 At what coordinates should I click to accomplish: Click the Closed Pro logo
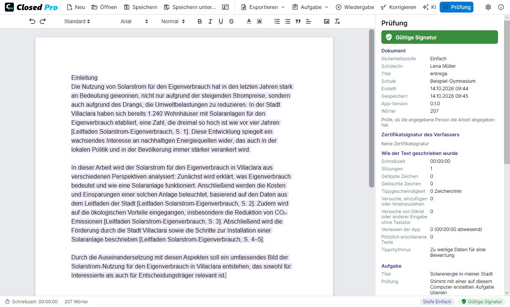31,7
